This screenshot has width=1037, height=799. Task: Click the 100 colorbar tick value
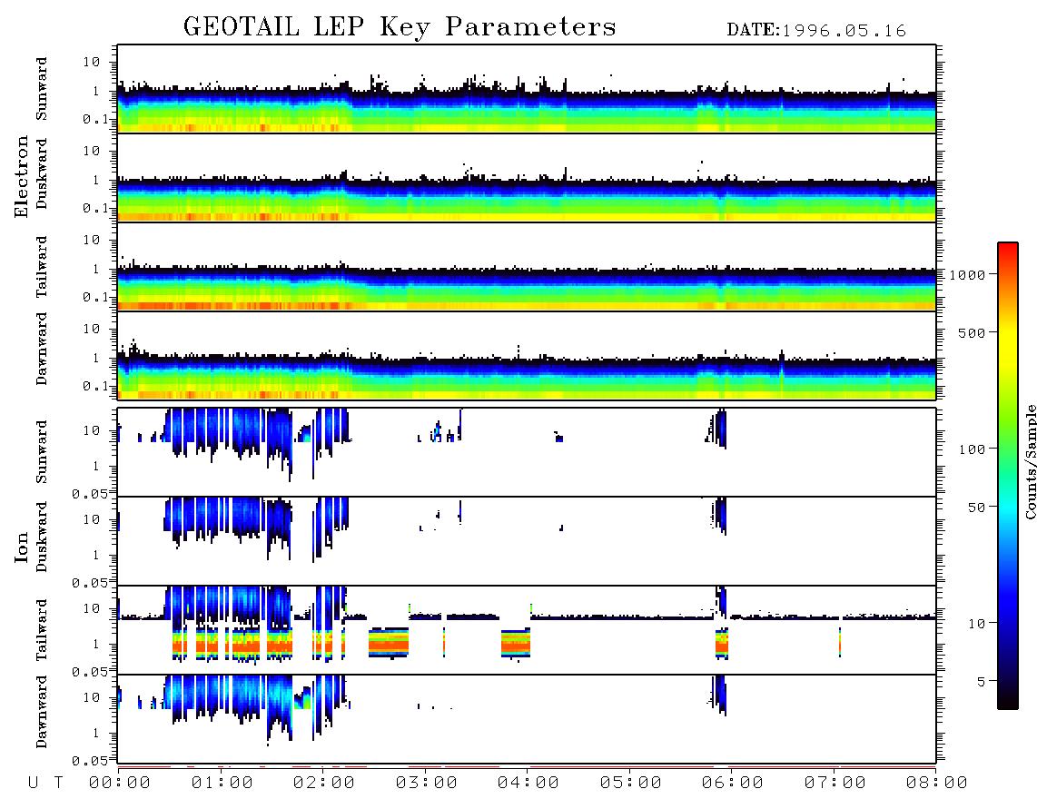coord(972,449)
